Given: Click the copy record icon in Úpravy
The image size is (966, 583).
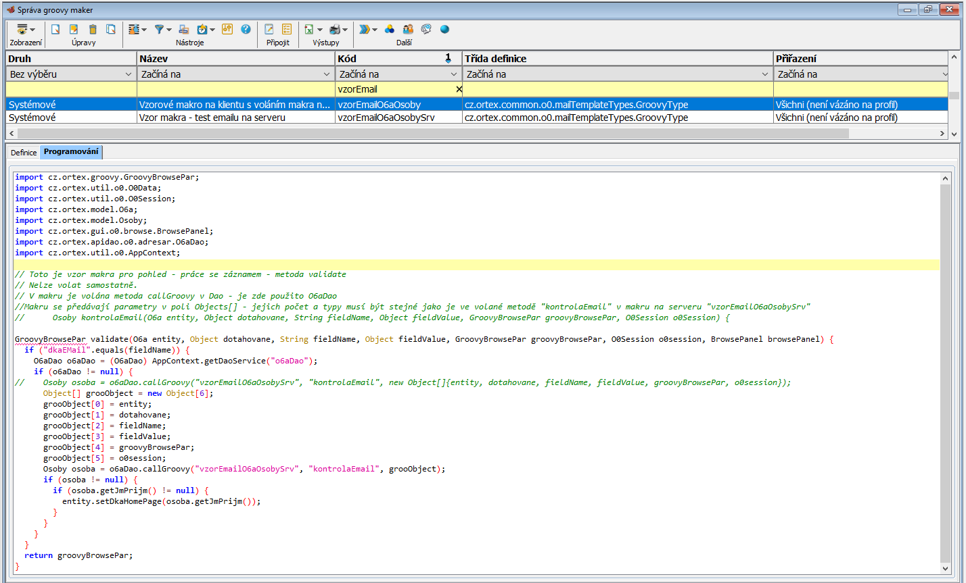Looking at the screenshot, I should coord(110,30).
